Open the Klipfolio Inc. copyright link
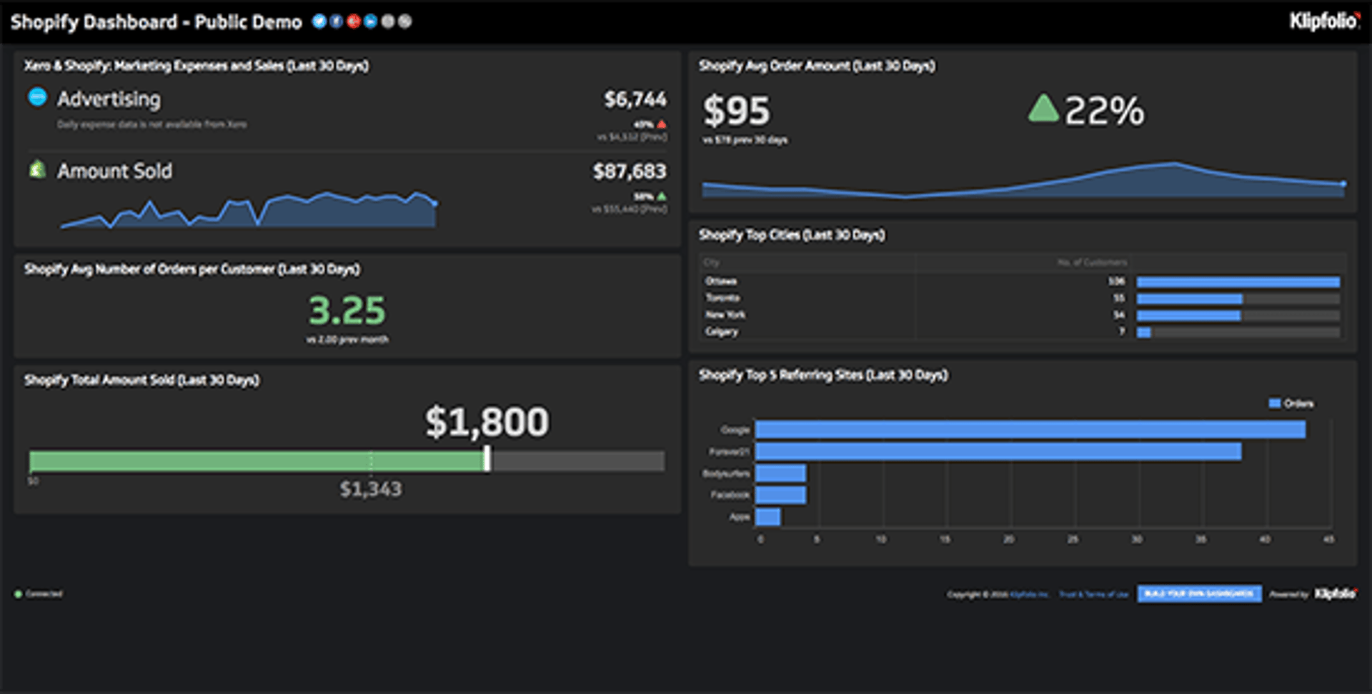1372x694 pixels. (1029, 594)
